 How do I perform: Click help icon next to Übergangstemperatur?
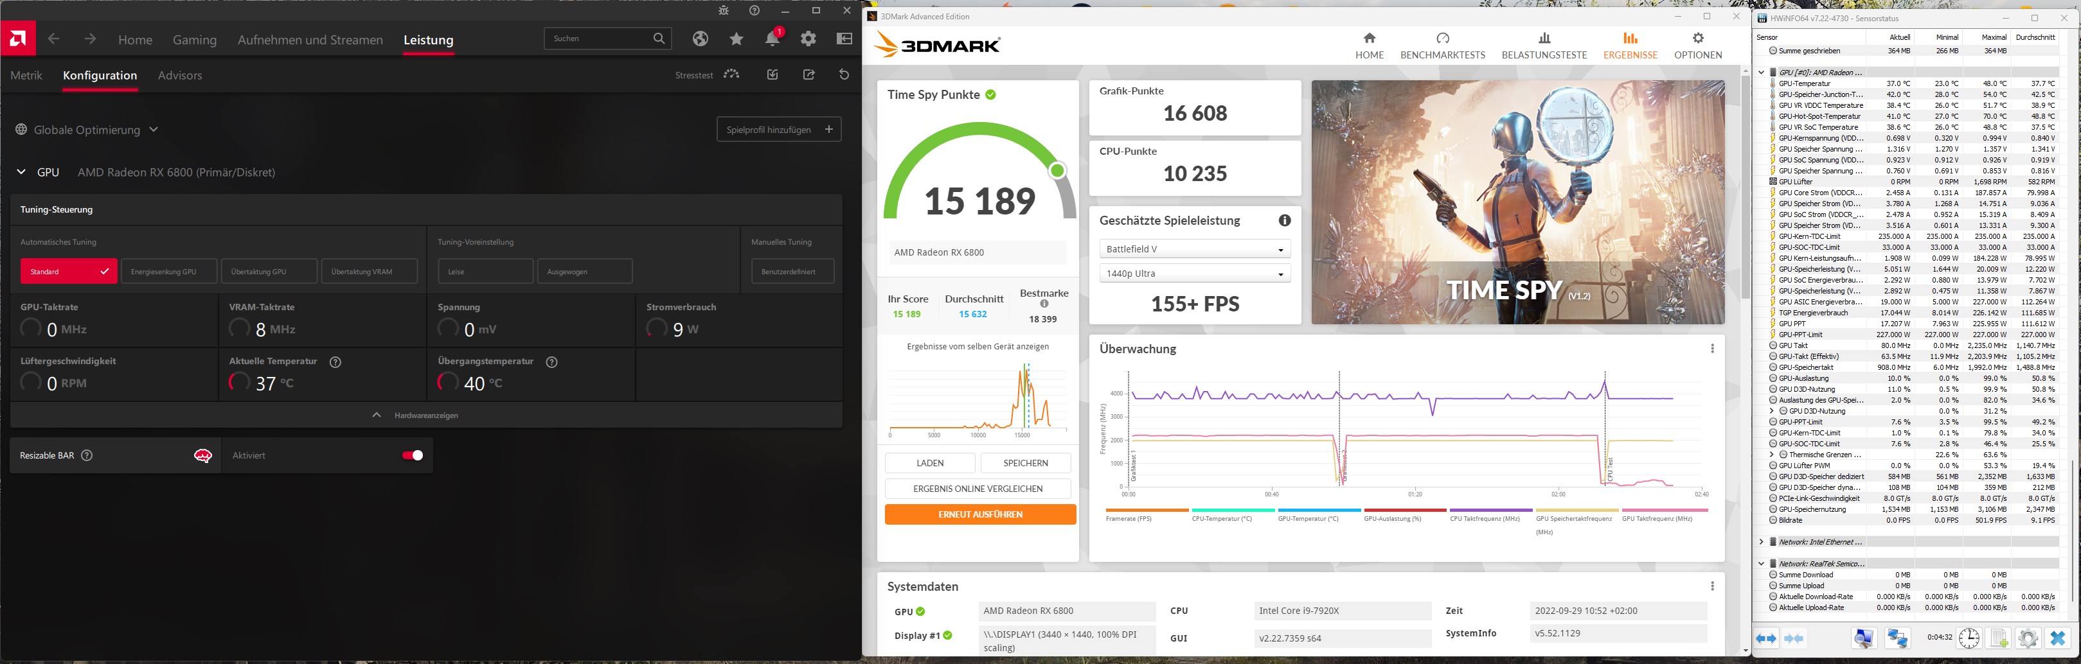click(x=552, y=362)
